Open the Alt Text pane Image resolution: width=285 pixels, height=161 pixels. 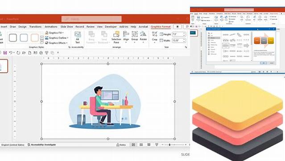78,38
